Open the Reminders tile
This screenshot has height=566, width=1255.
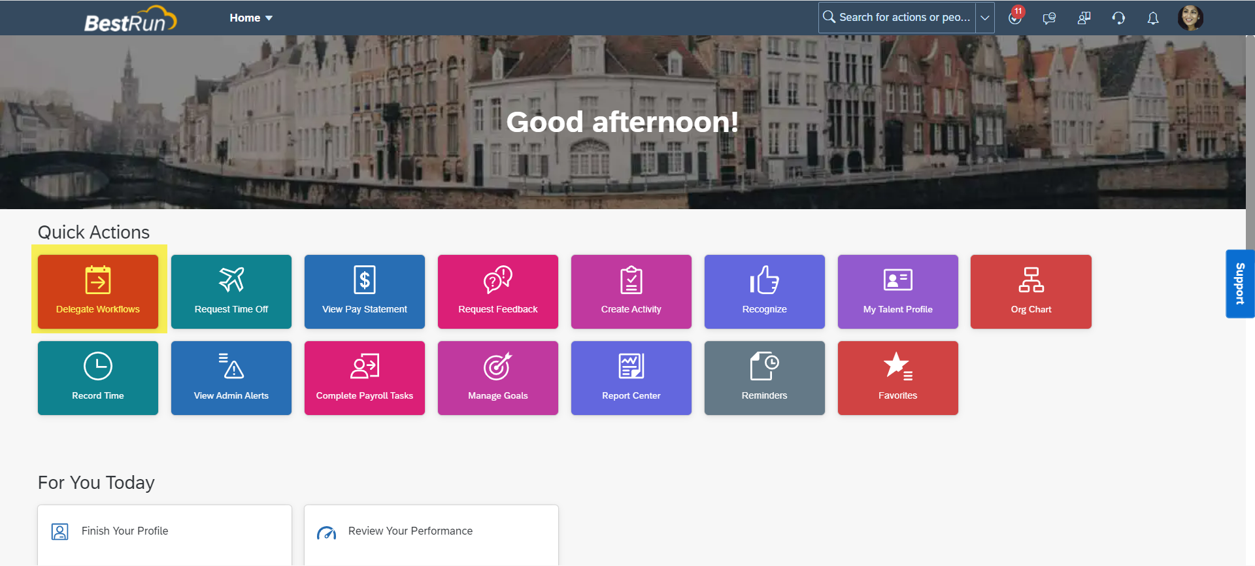765,378
